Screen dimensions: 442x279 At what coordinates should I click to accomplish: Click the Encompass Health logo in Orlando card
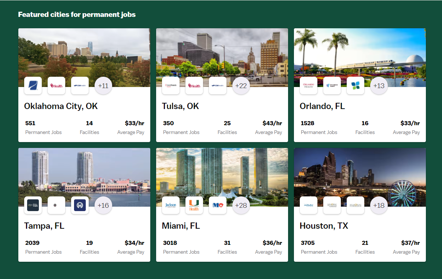tap(332, 86)
